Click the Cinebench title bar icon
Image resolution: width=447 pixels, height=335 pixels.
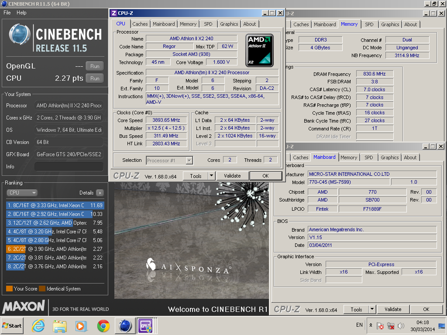(4, 3)
